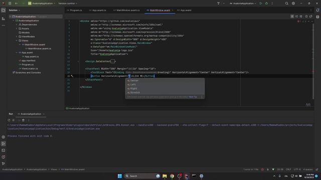Open IDE settings gear icon
The width and height of the screenshot is (321, 180).
click(293, 3)
